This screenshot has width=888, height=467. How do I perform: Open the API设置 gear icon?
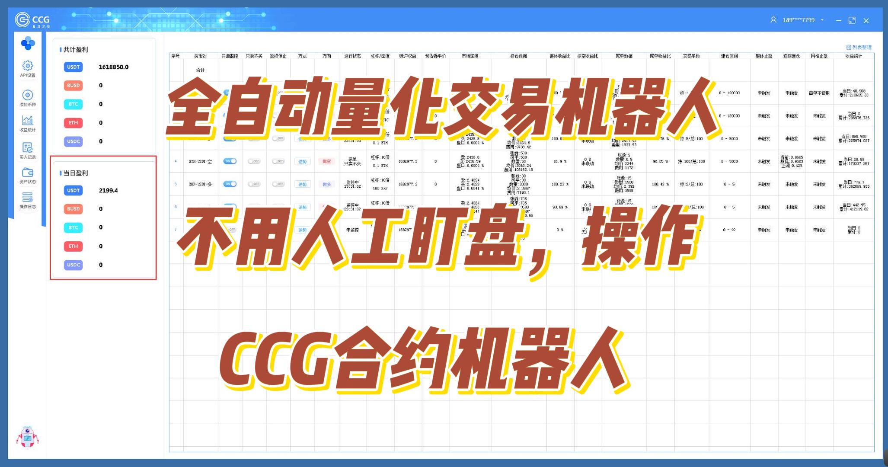click(28, 66)
